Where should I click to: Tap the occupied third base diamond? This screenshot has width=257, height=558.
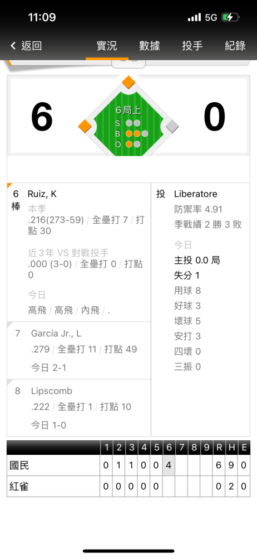pos(85,126)
